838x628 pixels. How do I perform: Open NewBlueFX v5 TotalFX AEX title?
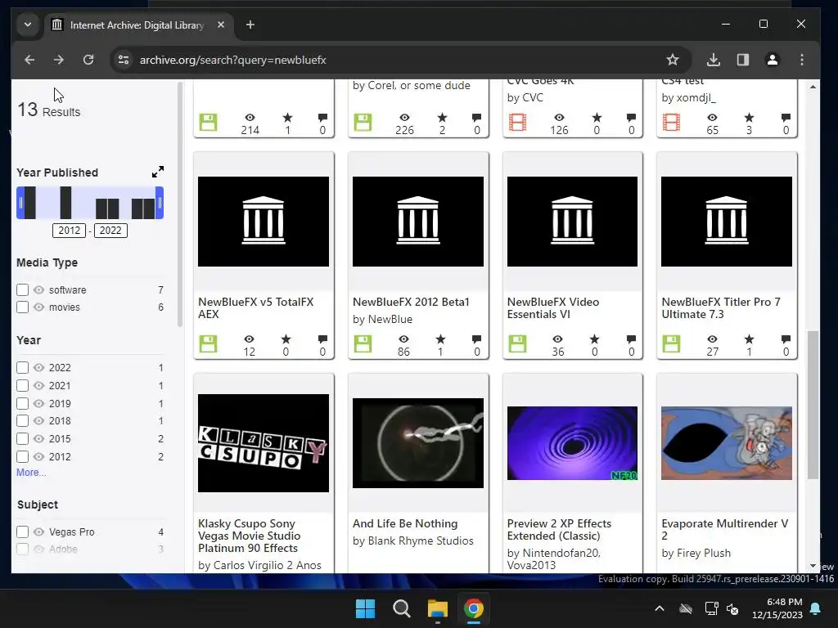256,308
